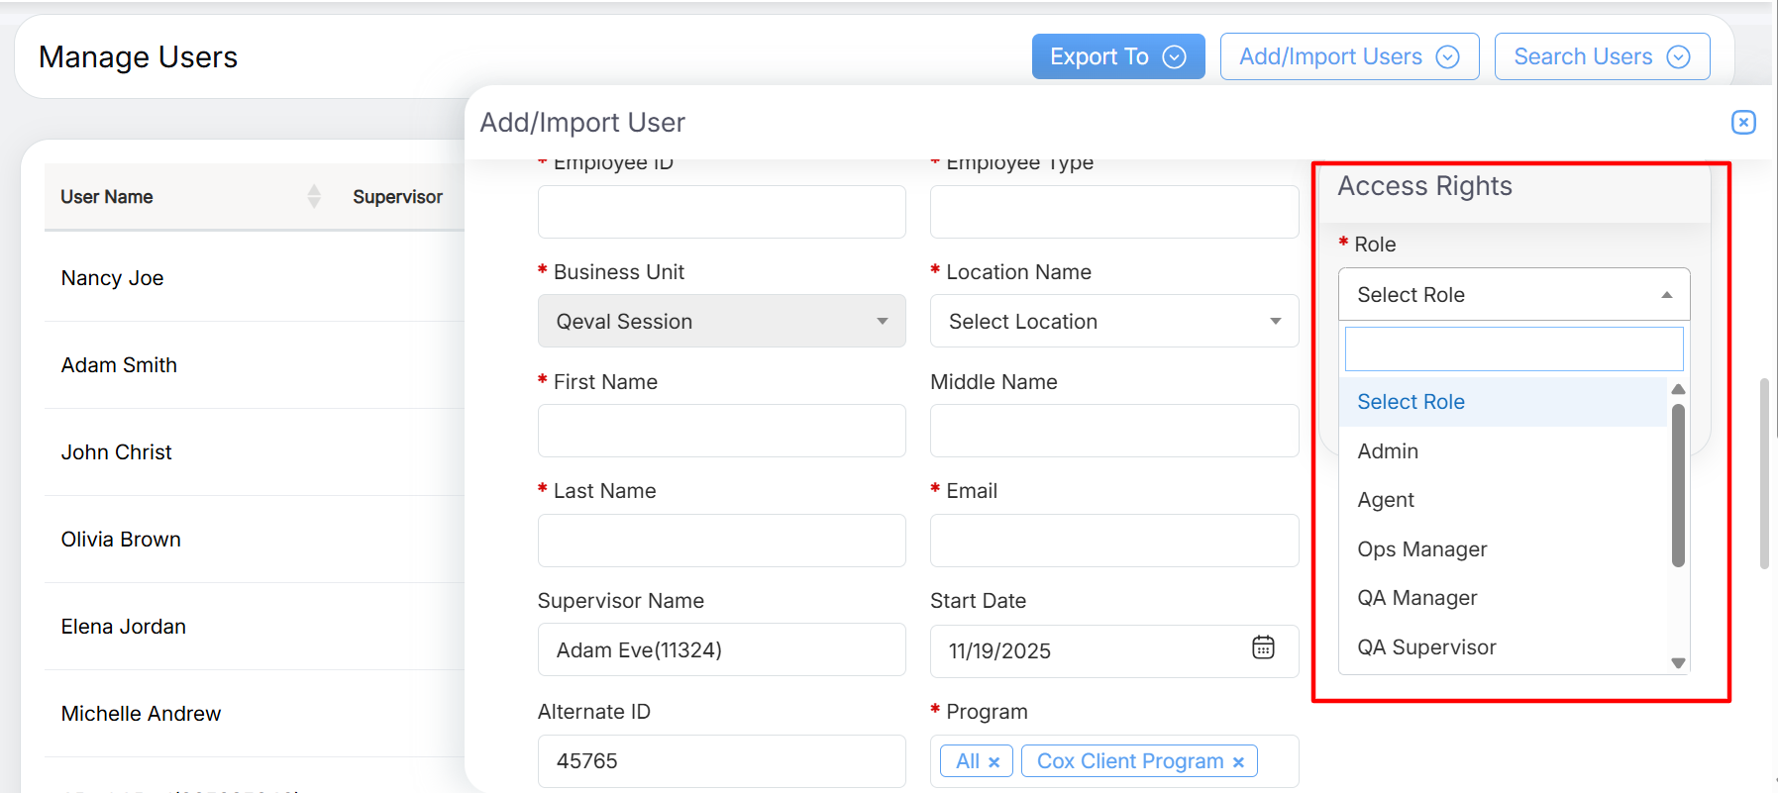
Task: Click the First Name input field
Action: click(721, 431)
